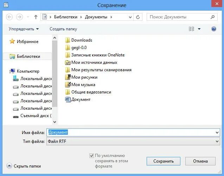Click the Избранное star icon

point(12,41)
